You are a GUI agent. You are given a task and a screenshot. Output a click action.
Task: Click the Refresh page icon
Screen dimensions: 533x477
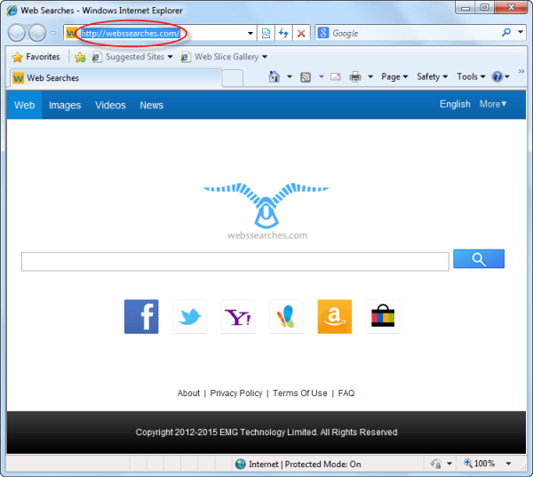tap(283, 34)
